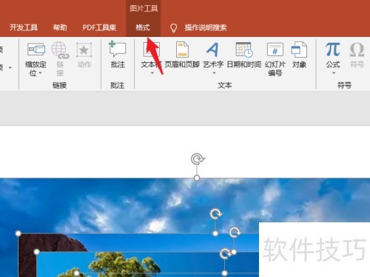Insert a 文本框 text box
Image resolution: width=370 pixels, height=277 pixels.
151,55
